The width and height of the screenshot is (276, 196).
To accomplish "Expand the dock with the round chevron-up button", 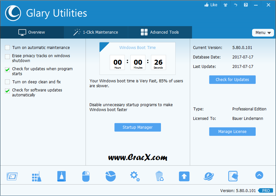I will pos(259,175).
